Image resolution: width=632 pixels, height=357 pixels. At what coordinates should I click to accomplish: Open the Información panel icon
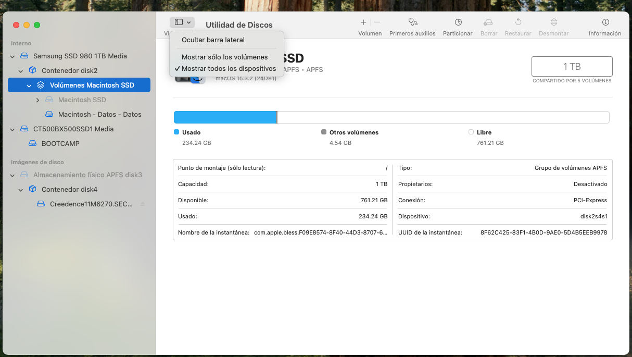tap(605, 22)
